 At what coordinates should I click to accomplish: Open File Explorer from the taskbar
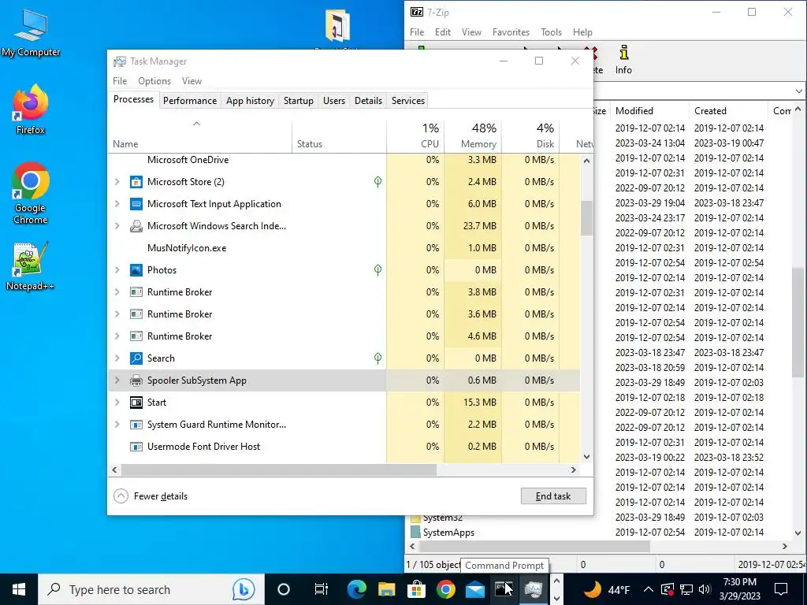coord(386,589)
